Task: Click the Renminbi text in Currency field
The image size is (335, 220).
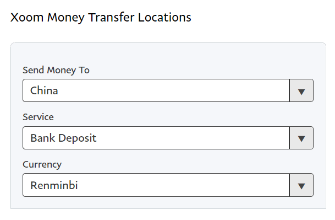Action: pos(54,185)
